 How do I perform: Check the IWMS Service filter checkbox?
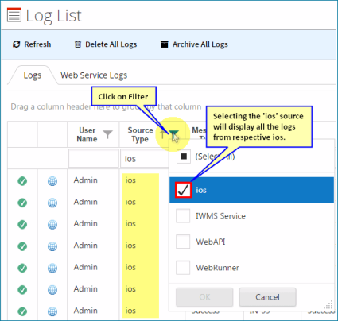(183, 215)
